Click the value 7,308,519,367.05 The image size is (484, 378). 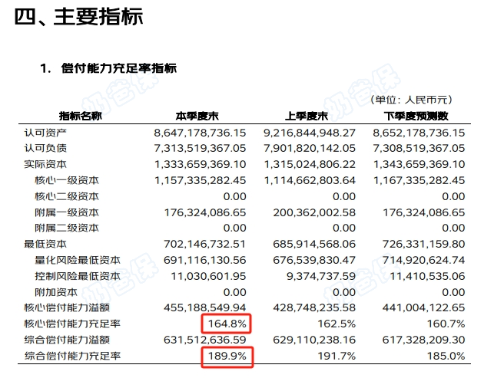pyautogui.click(x=419, y=148)
